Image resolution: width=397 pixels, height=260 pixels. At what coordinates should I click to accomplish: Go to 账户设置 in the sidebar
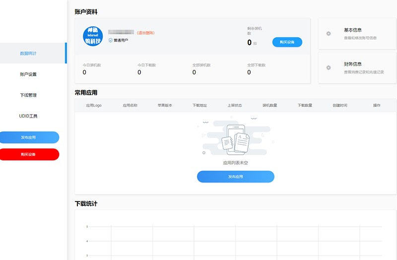pyautogui.click(x=28, y=74)
